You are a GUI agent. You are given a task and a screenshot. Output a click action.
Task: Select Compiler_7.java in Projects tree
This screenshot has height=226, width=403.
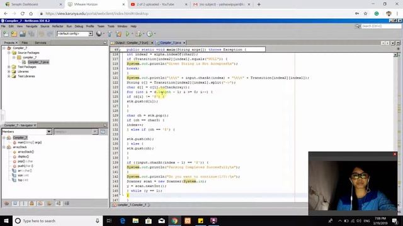(38, 62)
